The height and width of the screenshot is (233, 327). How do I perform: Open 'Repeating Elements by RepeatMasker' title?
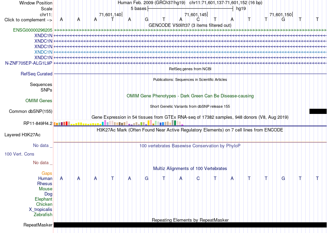[190, 220]
